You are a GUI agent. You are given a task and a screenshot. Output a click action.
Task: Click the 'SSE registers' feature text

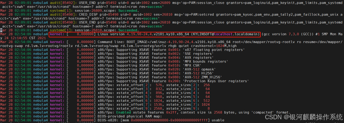[x=198, y=54]
